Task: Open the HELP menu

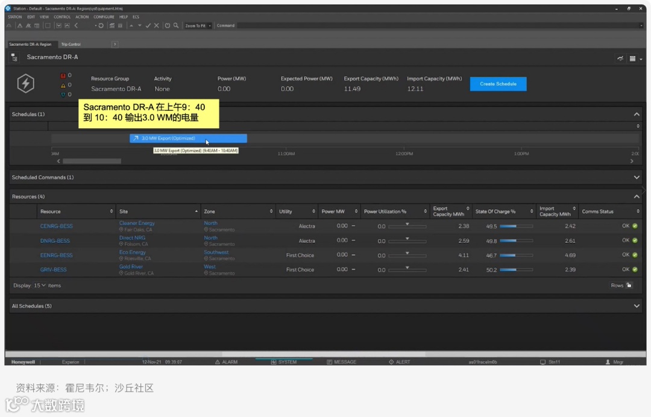Action: pyautogui.click(x=124, y=17)
